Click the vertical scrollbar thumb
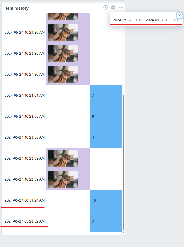Image resolution: width=184 pixels, height=247 pixels. pos(124,162)
